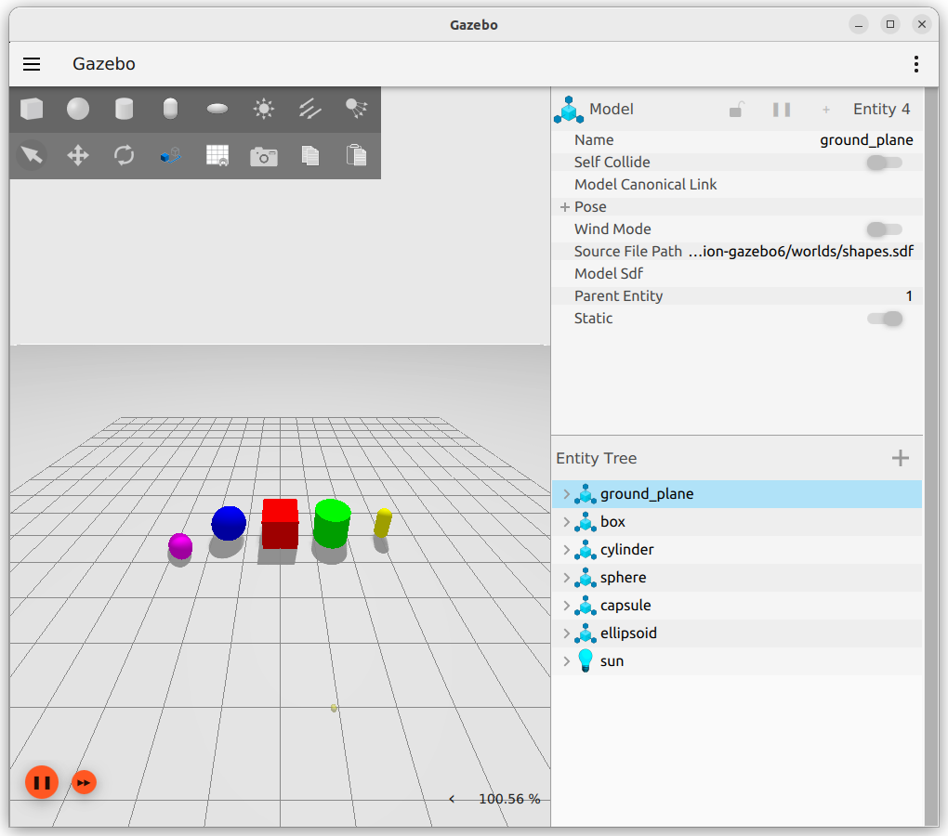
Task: Select box in Entity Tree
Action: 737,522
